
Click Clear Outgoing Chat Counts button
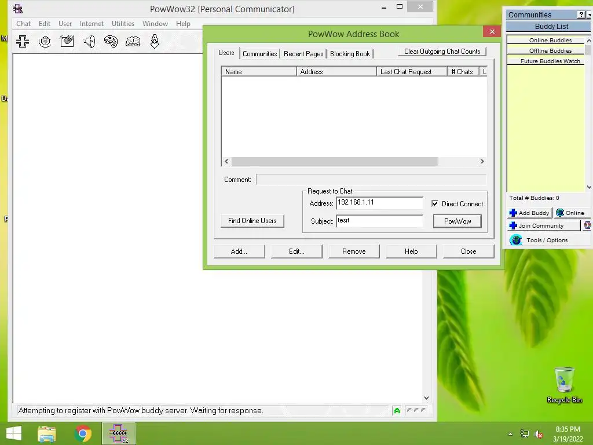pyautogui.click(x=442, y=52)
